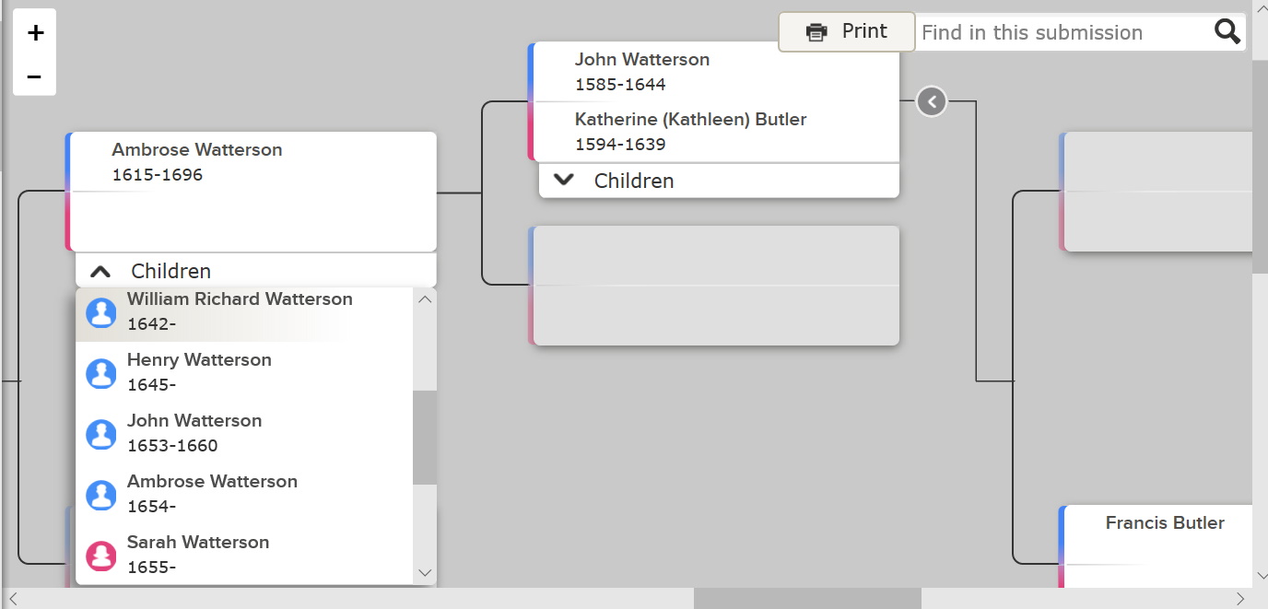Click the Find in this submission field
The image size is (1268, 609).
tap(1060, 33)
